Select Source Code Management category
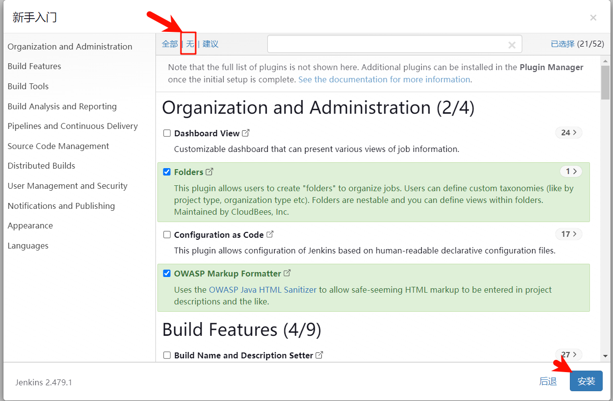 click(58, 146)
